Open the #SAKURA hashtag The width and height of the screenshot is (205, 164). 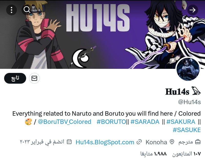pos(181,122)
